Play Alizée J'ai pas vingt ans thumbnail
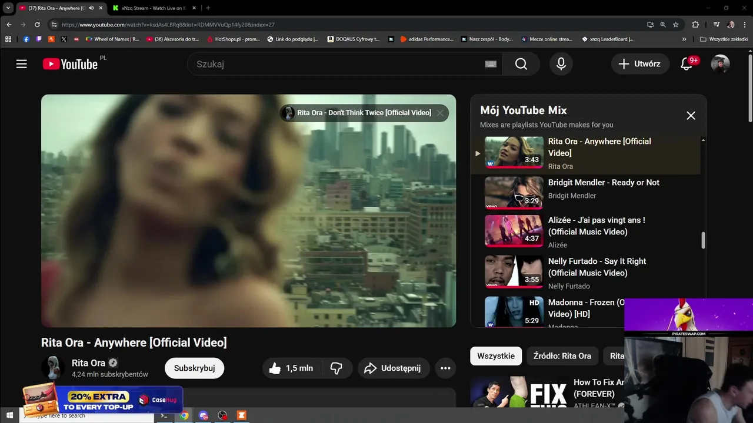Image resolution: width=753 pixels, height=423 pixels. [x=514, y=231]
